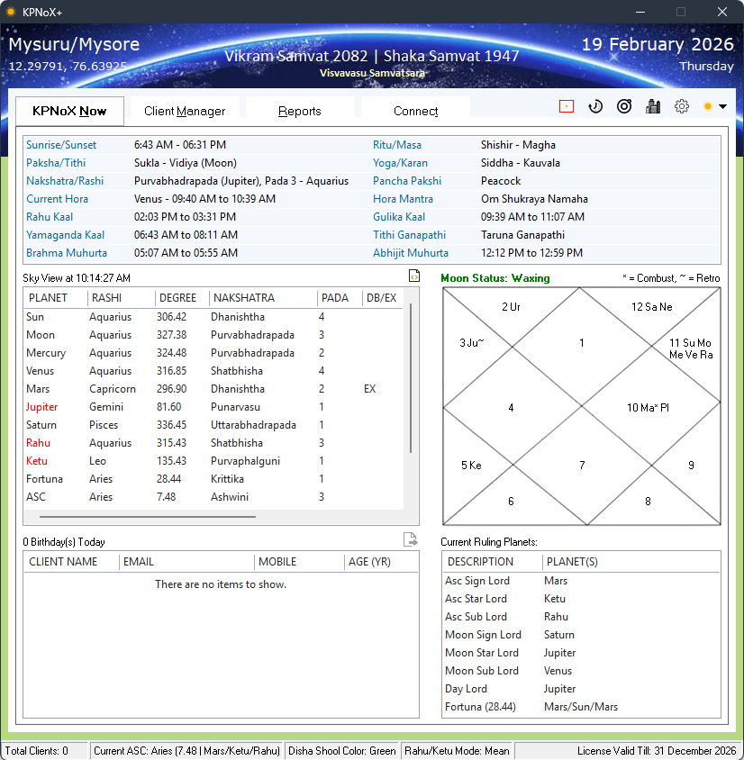This screenshot has width=744, height=760.
Task: Click the birthdays list export icon
Action: coord(410,539)
